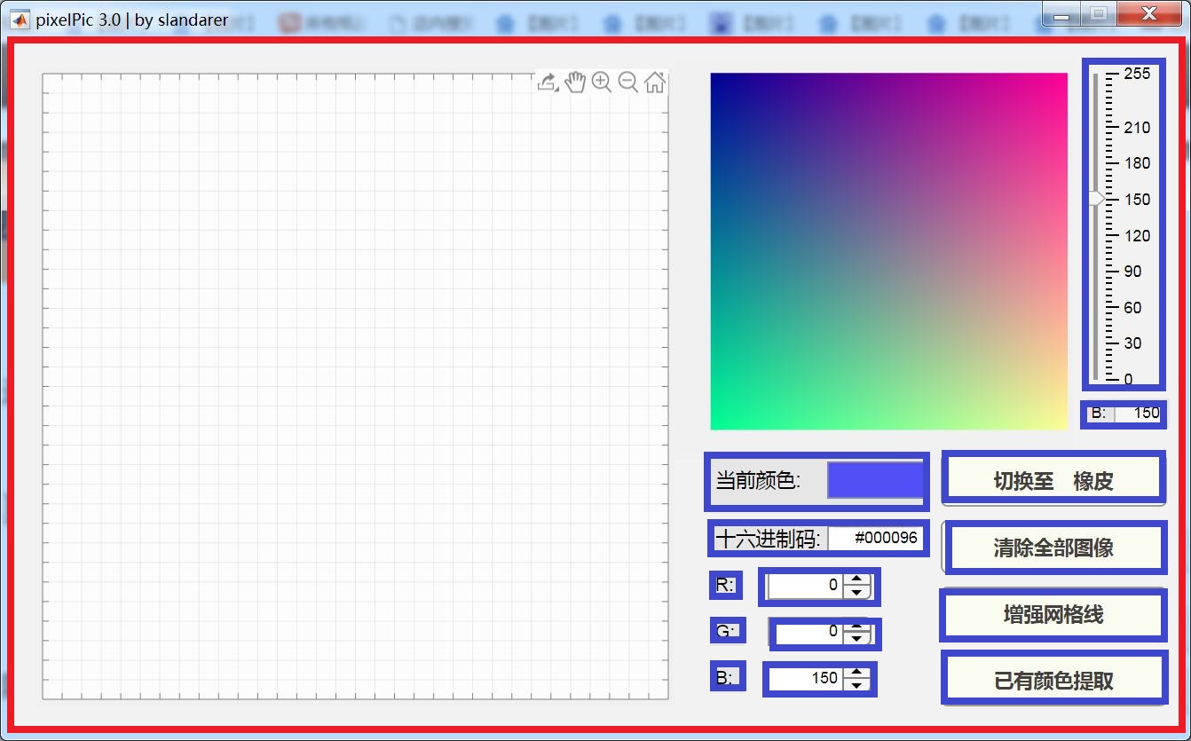Click the 255 tick label on the slider
Screen dimensions: 1191x741
click(x=1137, y=74)
